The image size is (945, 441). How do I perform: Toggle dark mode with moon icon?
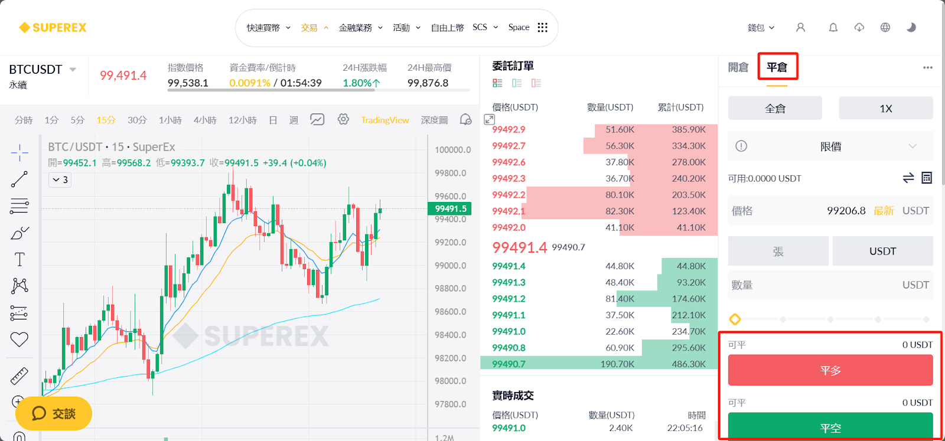click(x=911, y=27)
